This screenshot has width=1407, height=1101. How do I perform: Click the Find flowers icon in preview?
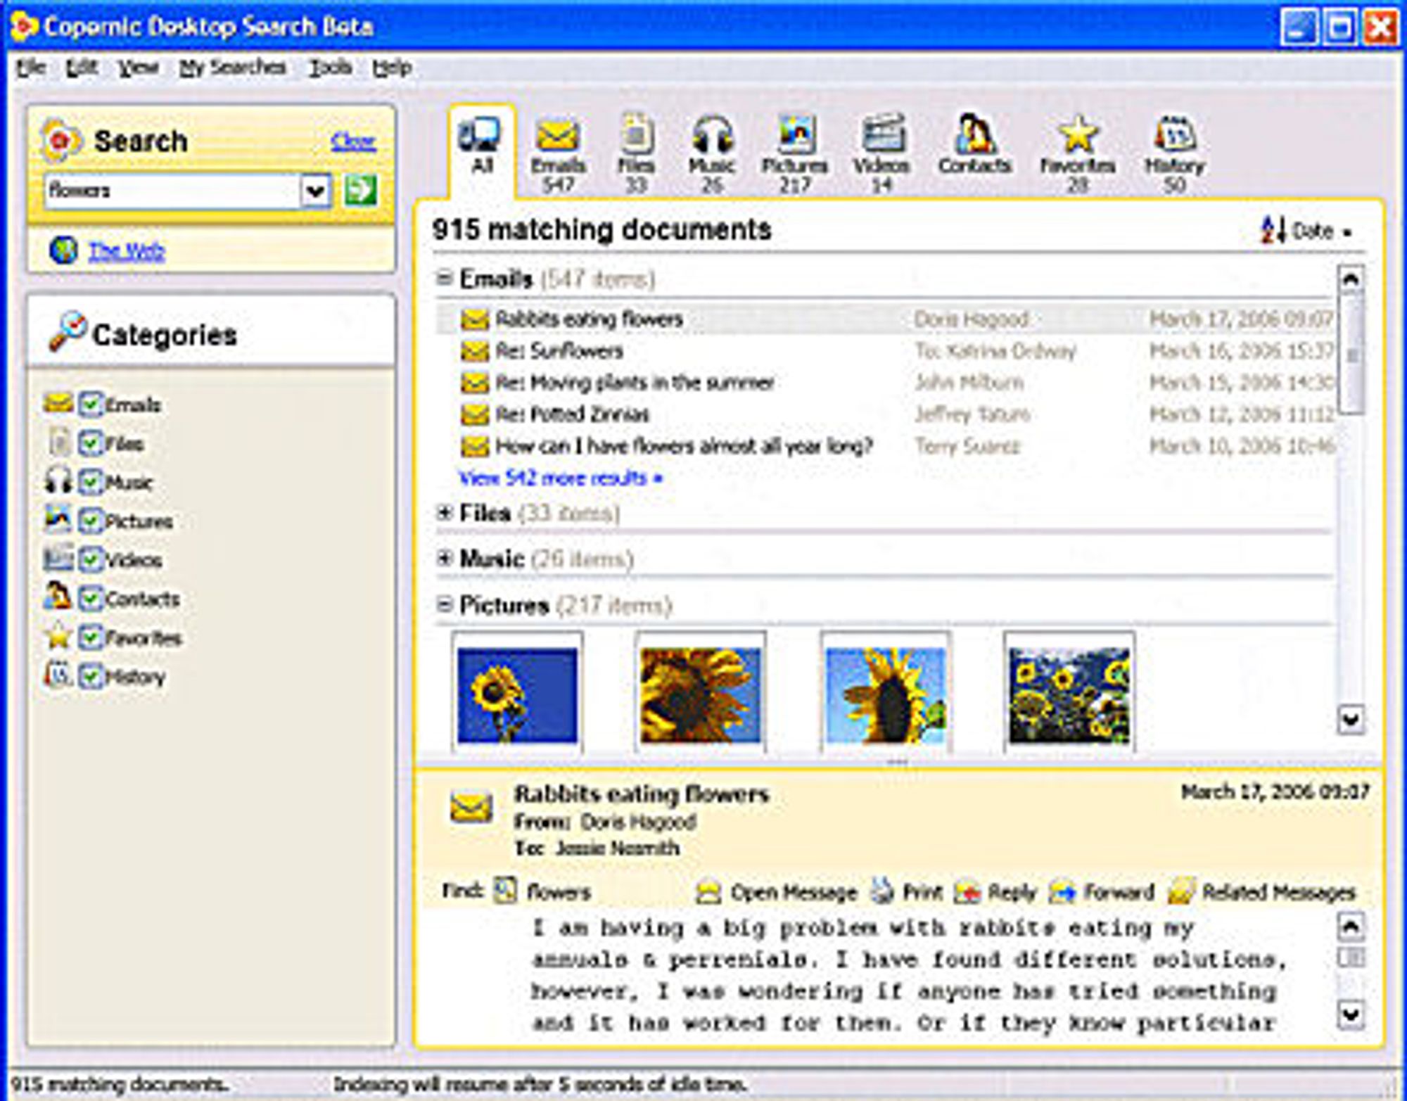tap(505, 891)
